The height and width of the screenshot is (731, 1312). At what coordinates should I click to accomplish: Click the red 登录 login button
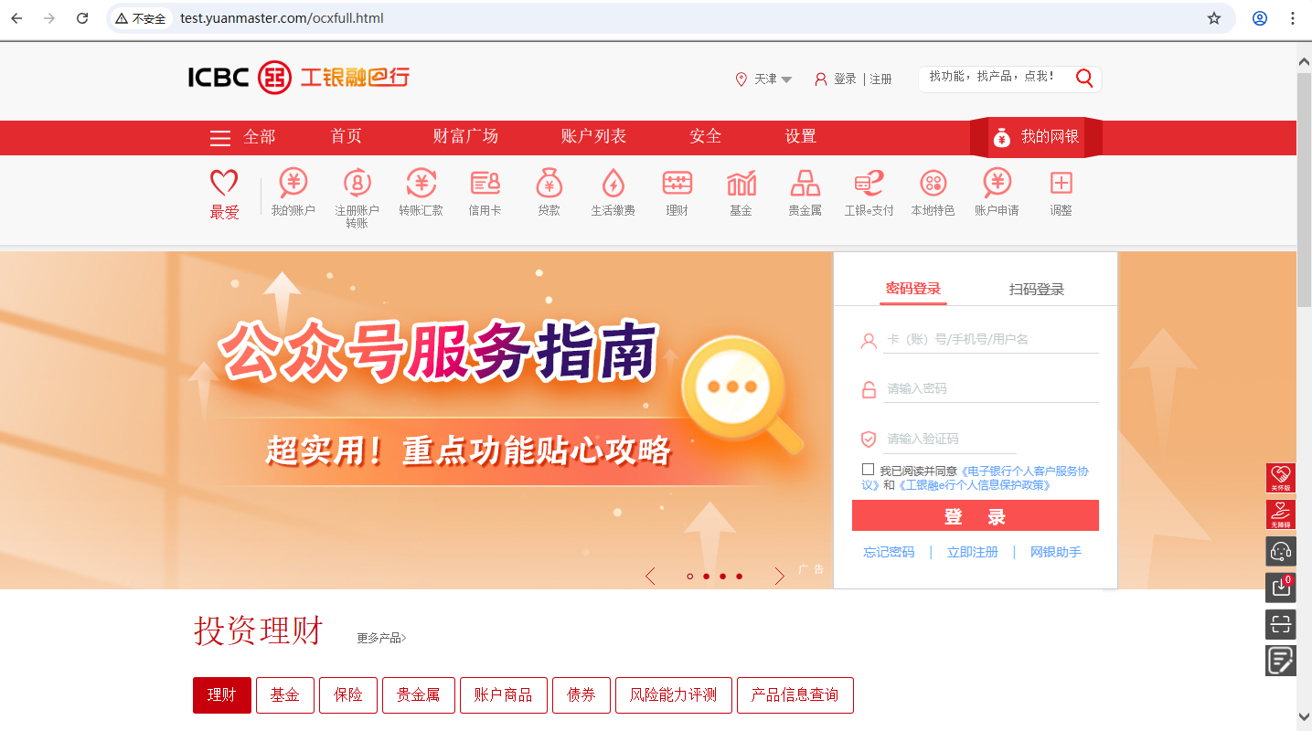(976, 515)
